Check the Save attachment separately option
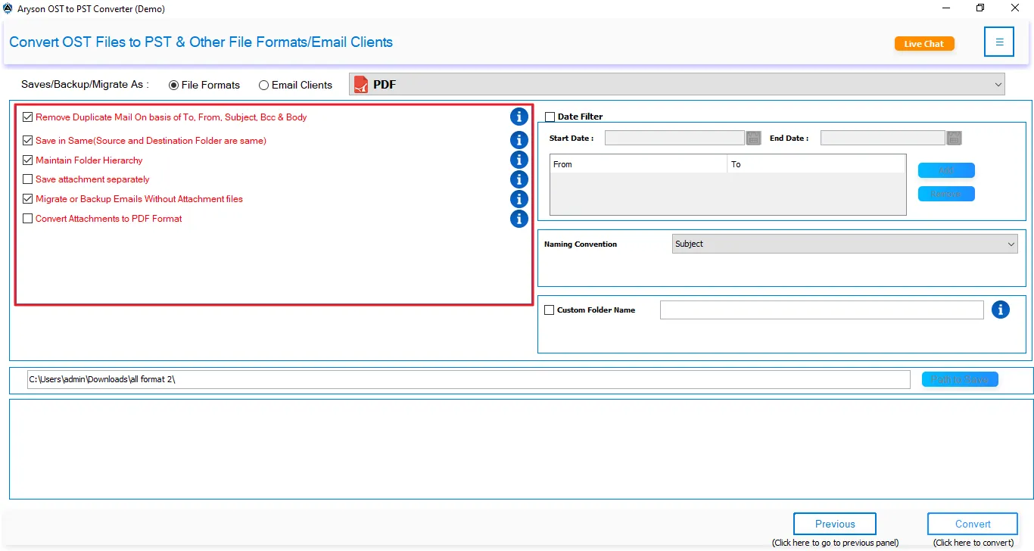This screenshot has height=551, width=1034. click(x=27, y=179)
